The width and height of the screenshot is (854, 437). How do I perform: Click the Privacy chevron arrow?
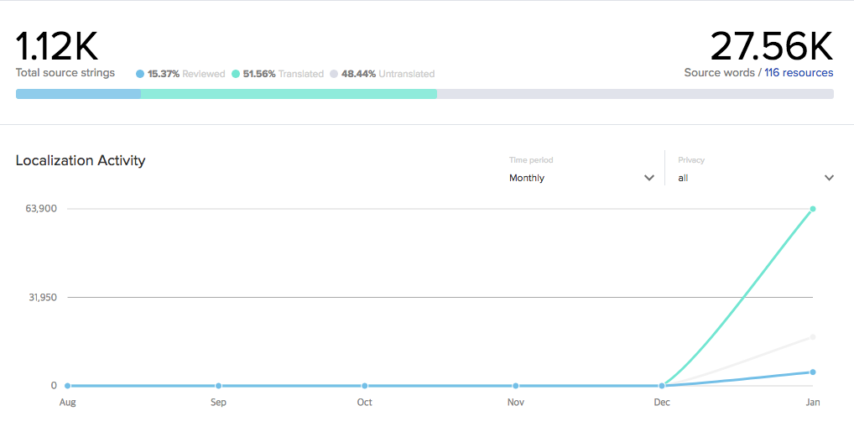click(x=829, y=178)
